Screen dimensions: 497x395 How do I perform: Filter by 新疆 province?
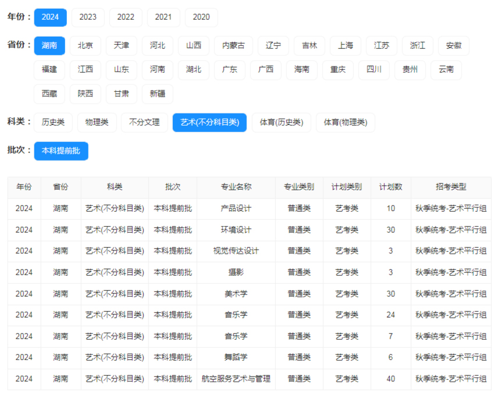[x=158, y=94]
